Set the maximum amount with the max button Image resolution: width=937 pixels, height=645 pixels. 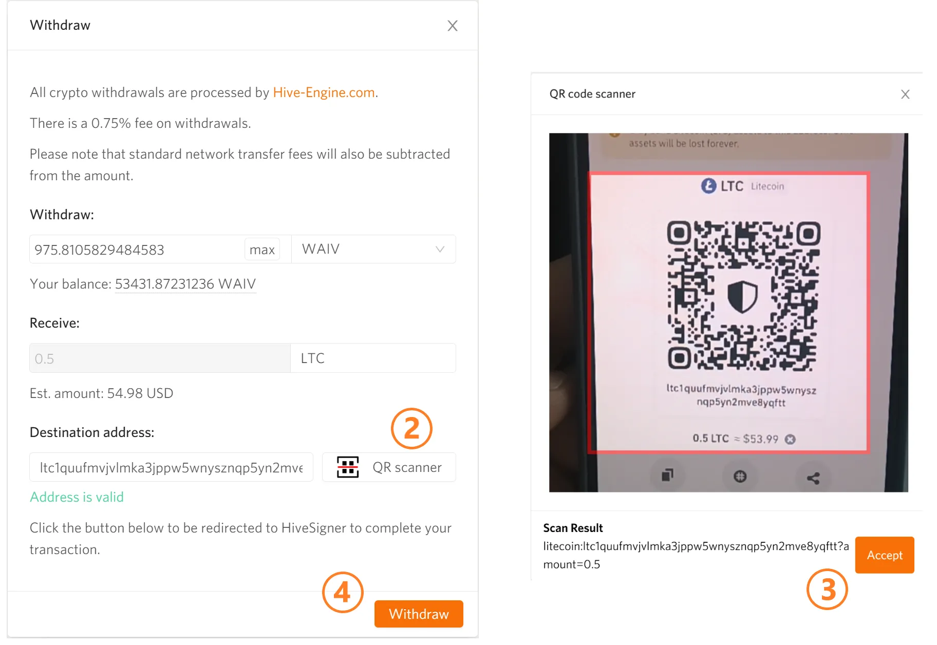tap(262, 250)
